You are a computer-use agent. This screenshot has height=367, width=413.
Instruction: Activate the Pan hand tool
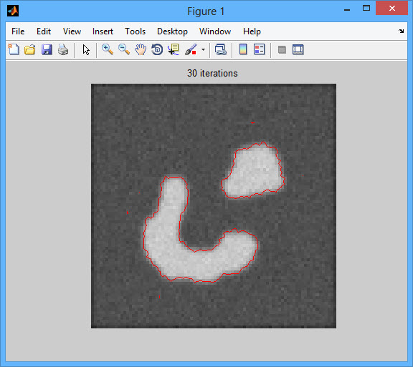coord(141,49)
